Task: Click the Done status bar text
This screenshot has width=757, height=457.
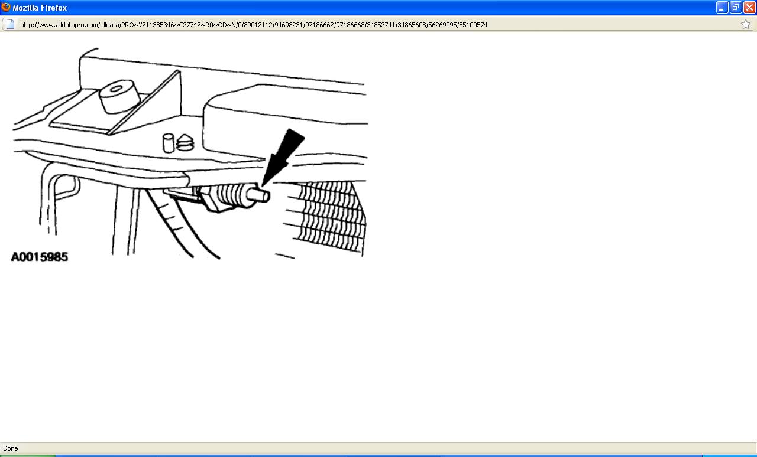Action: (x=11, y=448)
